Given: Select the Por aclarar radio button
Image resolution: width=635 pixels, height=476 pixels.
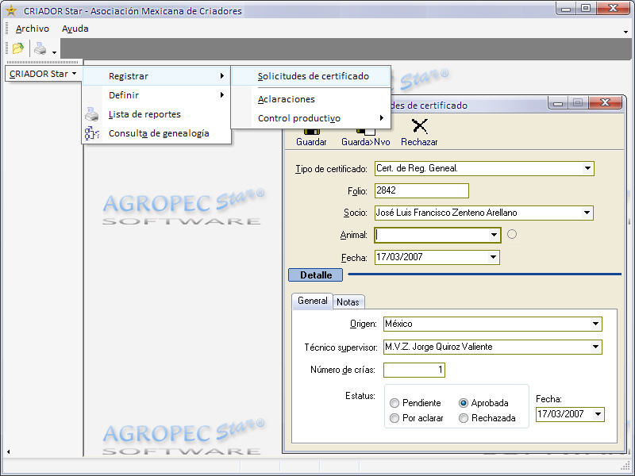Looking at the screenshot, I should click(394, 418).
